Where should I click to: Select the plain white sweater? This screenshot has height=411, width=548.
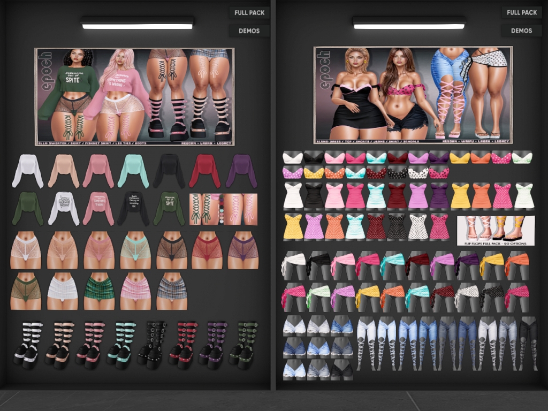pyautogui.click(x=28, y=171)
